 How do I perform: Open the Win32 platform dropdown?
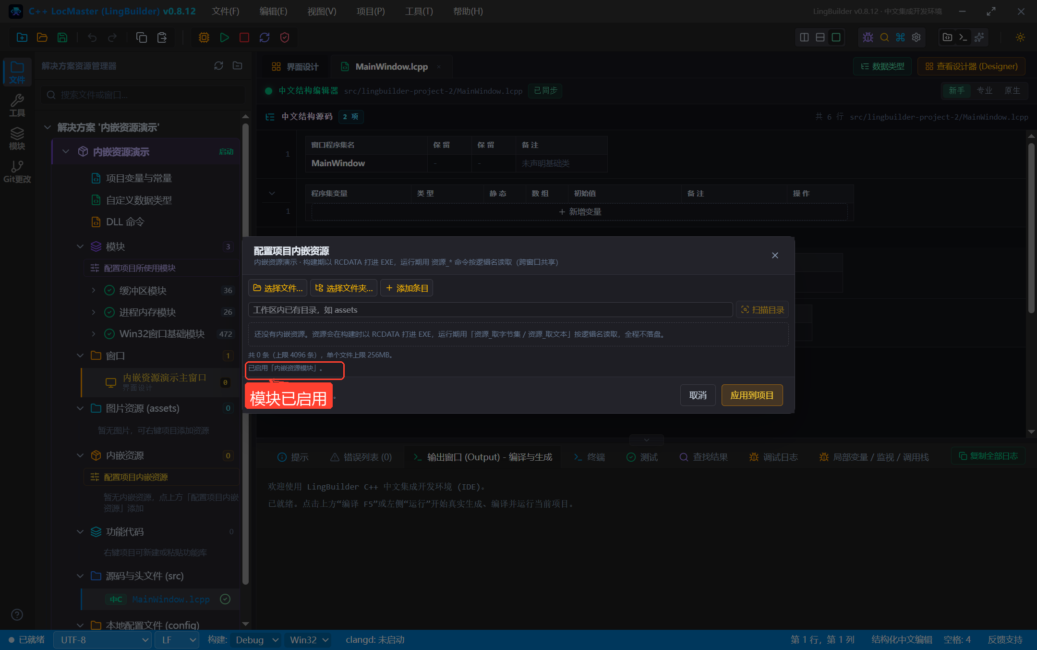point(309,640)
